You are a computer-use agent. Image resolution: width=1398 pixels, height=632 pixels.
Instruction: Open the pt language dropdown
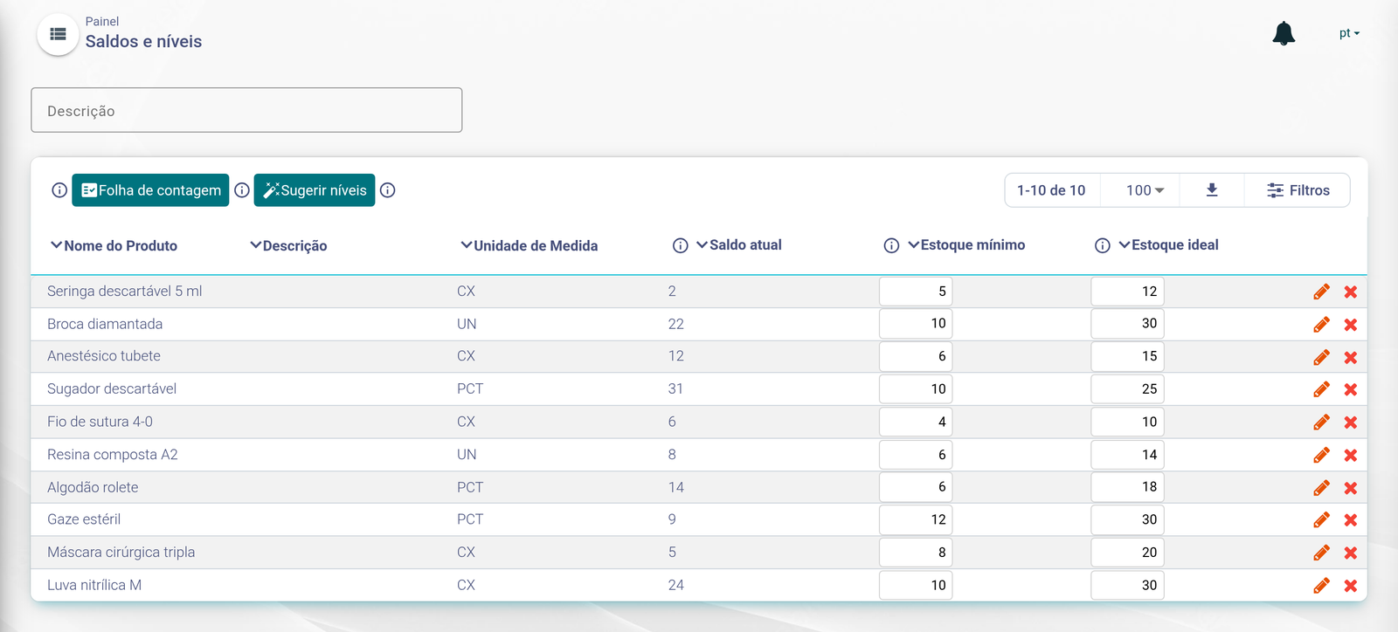coord(1349,33)
